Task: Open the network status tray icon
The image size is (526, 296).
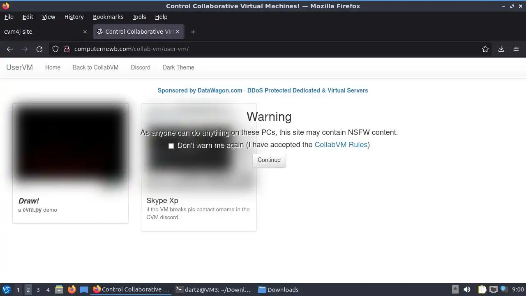Action: 493,289
